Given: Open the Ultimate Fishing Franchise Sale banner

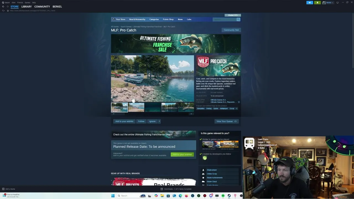Looking at the screenshot, I should tap(176, 44).
